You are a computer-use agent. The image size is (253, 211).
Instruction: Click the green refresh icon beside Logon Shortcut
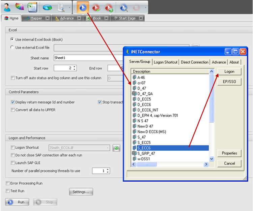116,148
